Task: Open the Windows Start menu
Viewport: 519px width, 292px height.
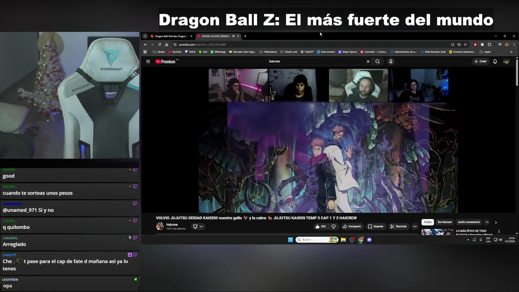Action: pyautogui.click(x=291, y=240)
